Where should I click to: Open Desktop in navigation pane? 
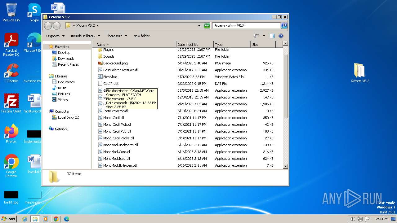pos(64,53)
